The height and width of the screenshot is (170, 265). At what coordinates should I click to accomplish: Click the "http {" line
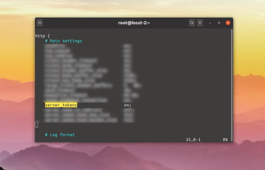[x=42, y=36]
